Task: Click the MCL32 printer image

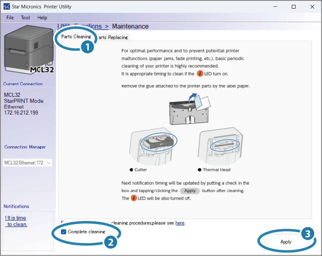Action: coord(29,49)
